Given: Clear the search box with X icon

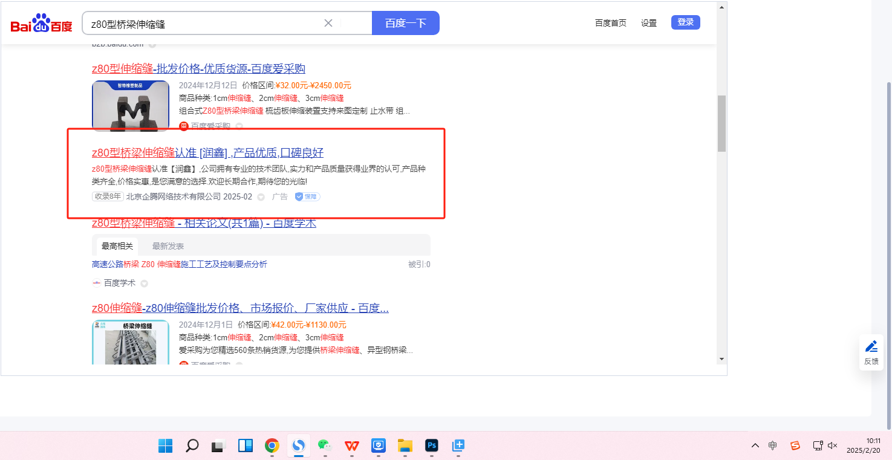Looking at the screenshot, I should coord(328,23).
